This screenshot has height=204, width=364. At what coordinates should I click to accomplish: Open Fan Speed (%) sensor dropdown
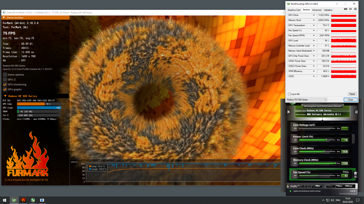point(314,30)
